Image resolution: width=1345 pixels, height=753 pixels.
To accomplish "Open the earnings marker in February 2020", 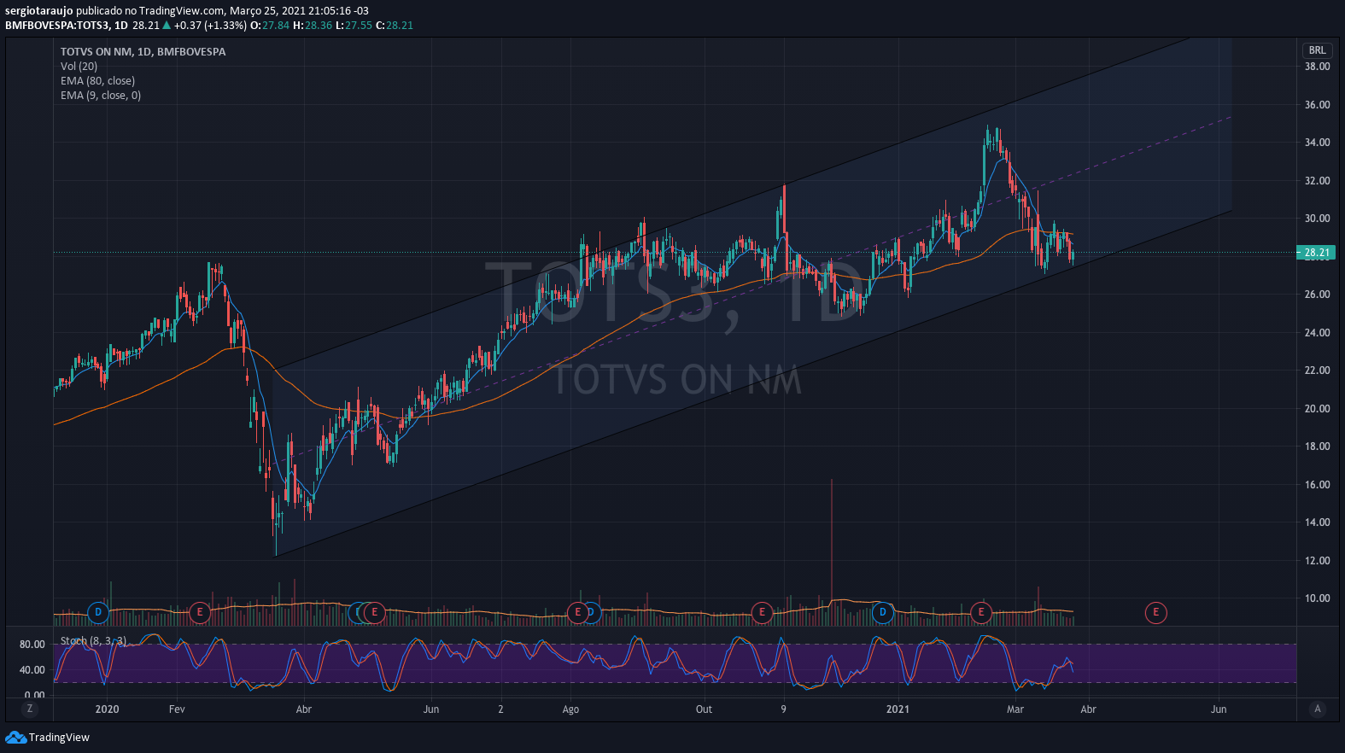I will 200,612.
